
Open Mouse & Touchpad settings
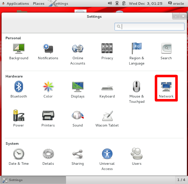137,92
